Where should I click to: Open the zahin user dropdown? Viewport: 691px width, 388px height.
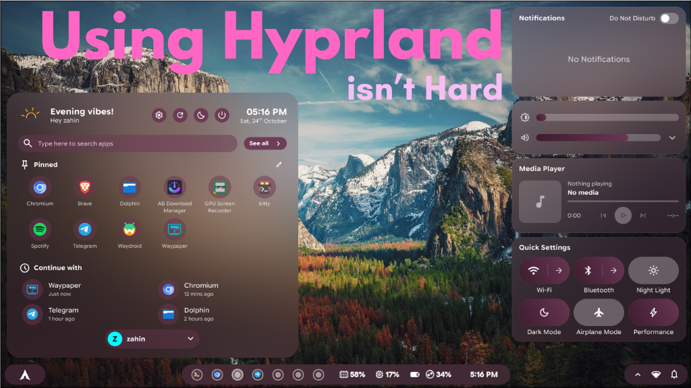pos(153,339)
